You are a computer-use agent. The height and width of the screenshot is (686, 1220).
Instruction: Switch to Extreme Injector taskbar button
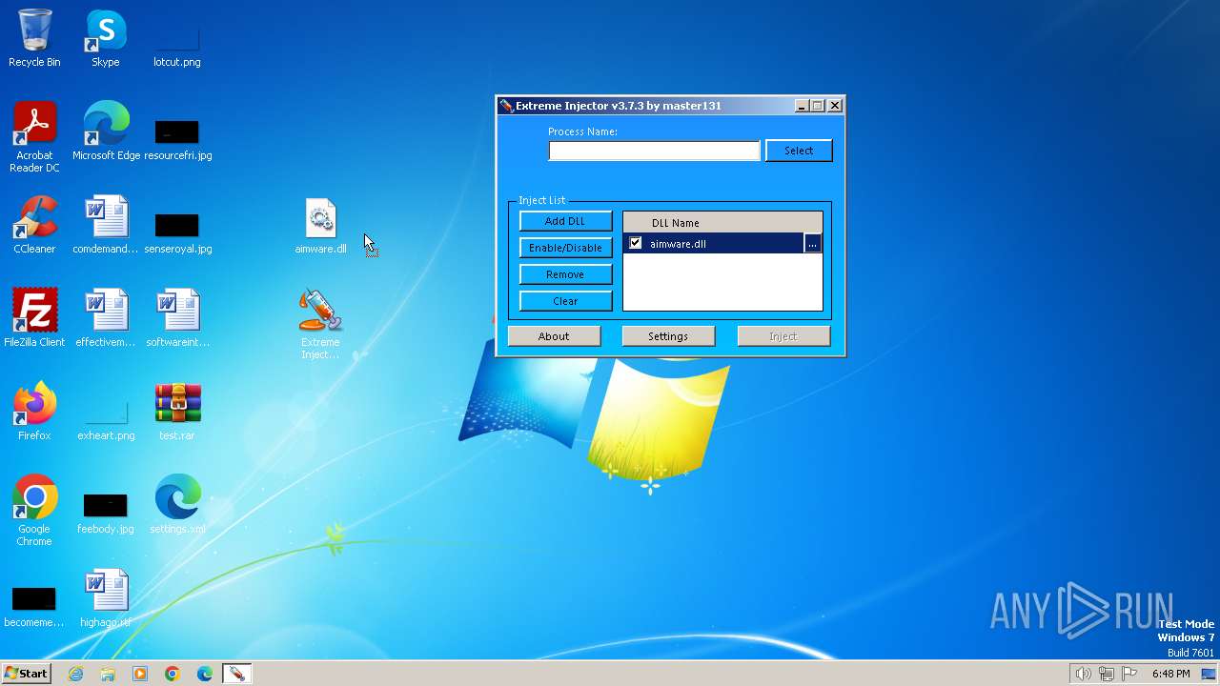click(236, 674)
